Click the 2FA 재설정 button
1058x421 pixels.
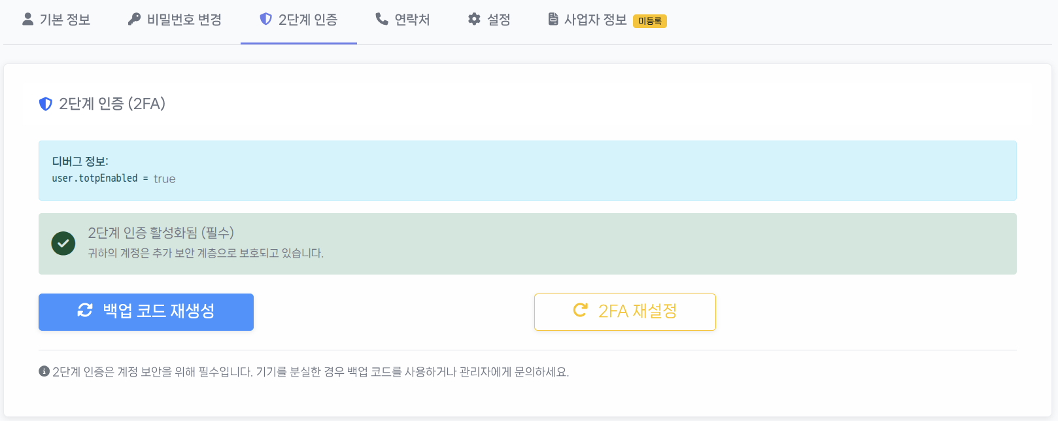pyautogui.click(x=624, y=312)
